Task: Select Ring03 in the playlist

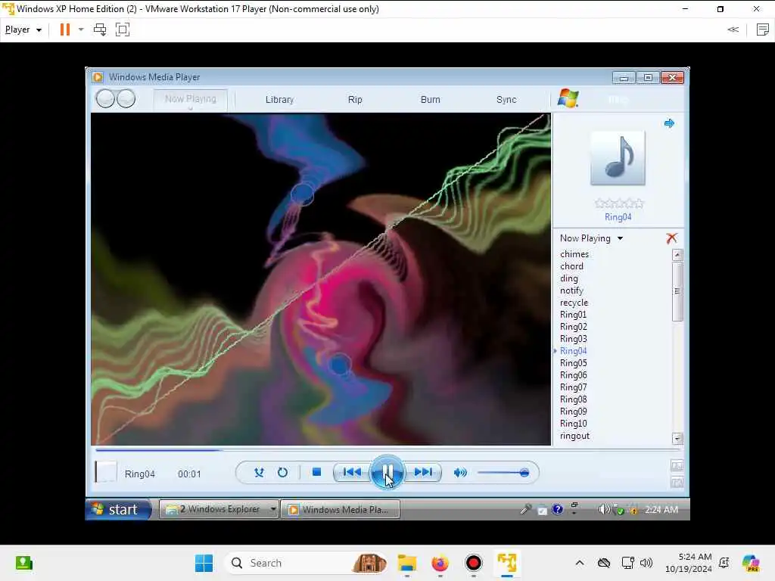Action: click(574, 339)
